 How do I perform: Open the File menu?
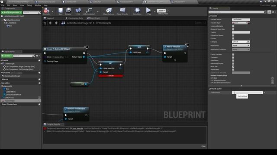coord(3,5)
